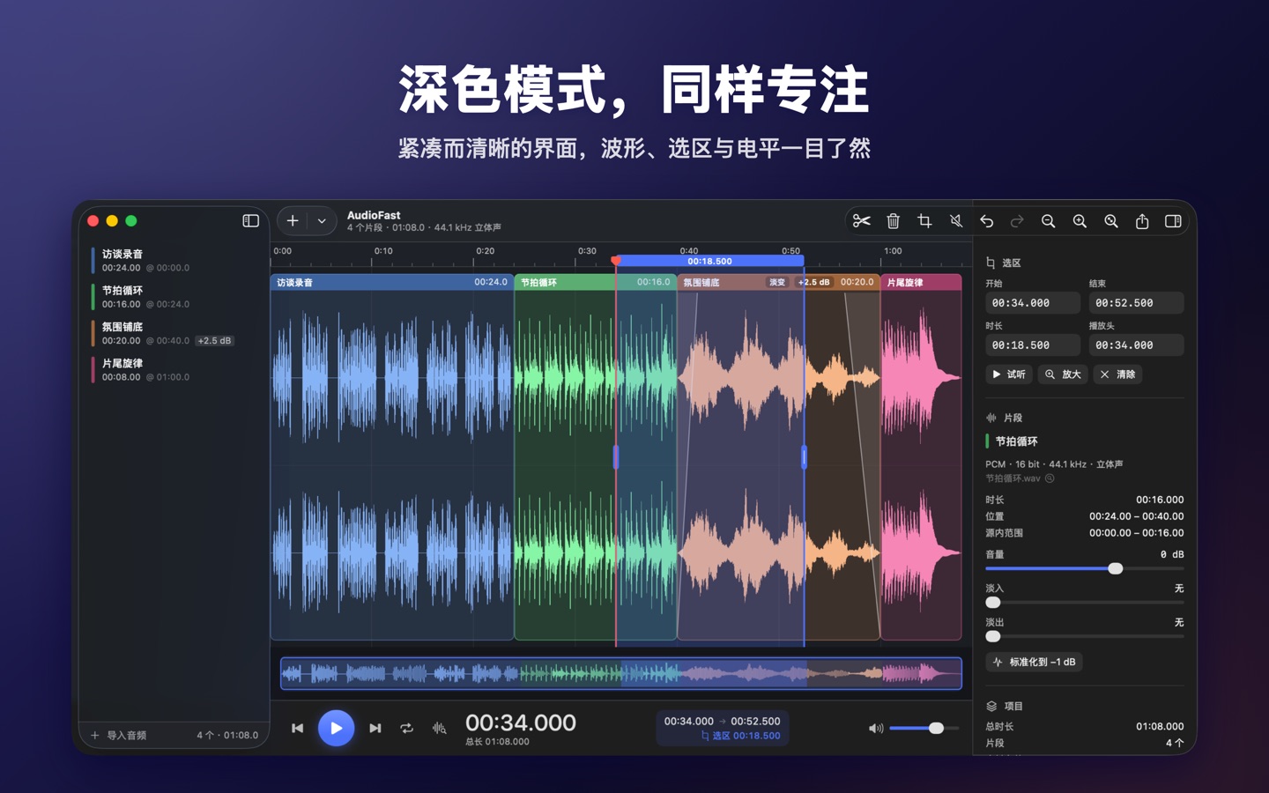Click the info icon beside 节拍循环.wav
This screenshot has height=793, width=1269.
tap(1050, 478)
